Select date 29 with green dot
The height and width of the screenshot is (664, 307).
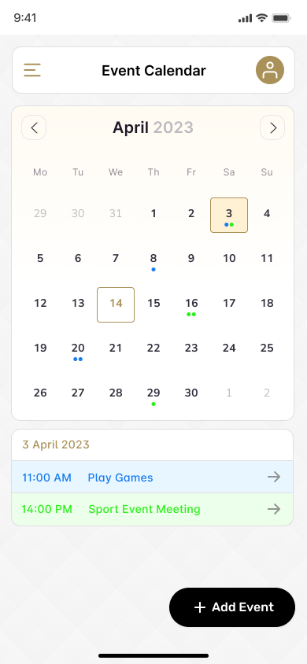tap(153, 396)
